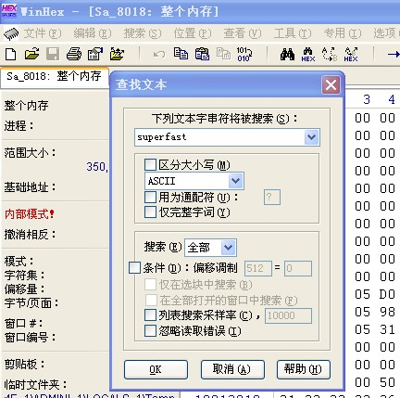The height and width of the screenshot is (398, 400).
Task: Click the binoculars Find Hex Values icon
Action: [308, 55]
